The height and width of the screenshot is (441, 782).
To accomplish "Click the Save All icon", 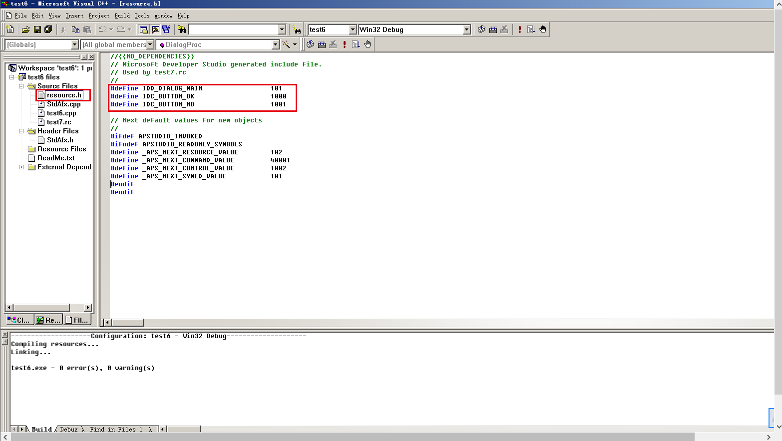I will tap(48, 29).
